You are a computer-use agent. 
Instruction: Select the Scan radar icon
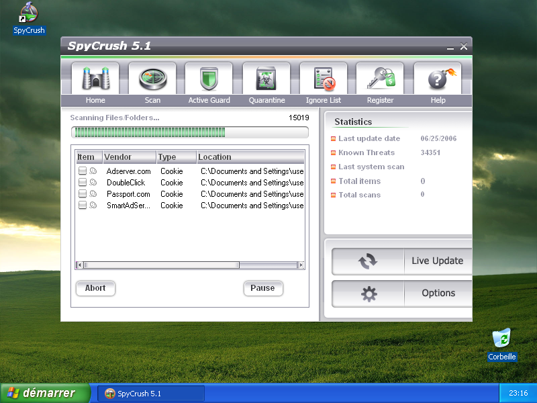[x=153, y=79]
